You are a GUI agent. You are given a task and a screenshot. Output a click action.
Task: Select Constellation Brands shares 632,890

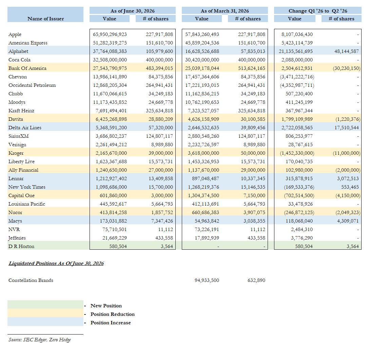point(256,280)
